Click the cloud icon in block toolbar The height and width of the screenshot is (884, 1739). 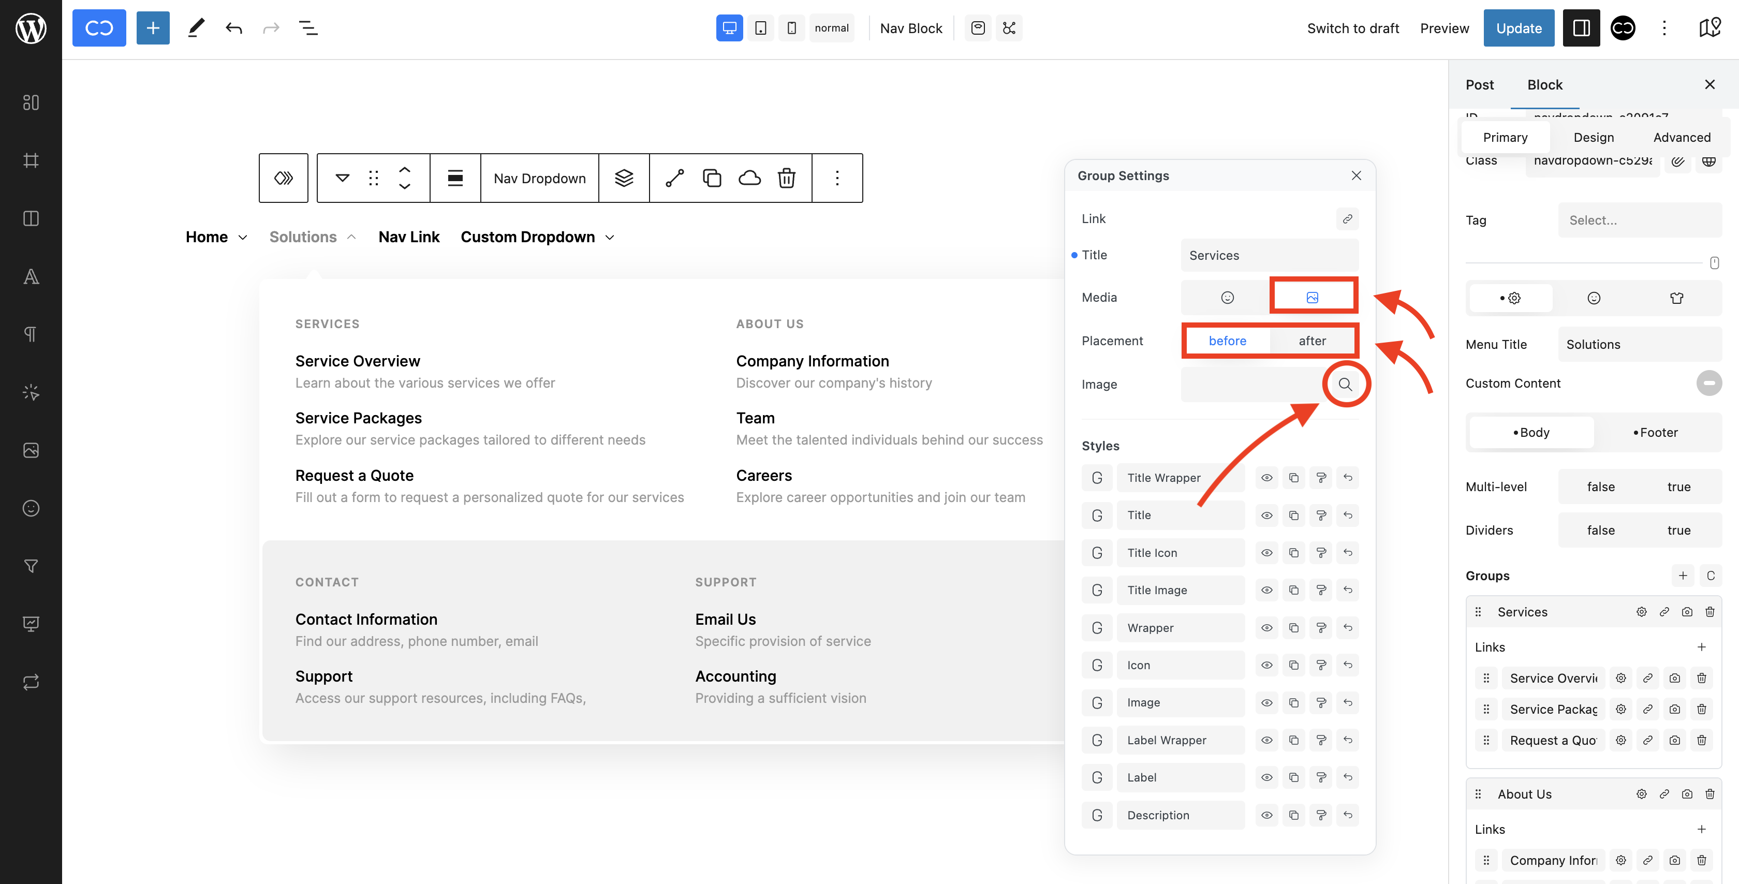coord(749,178)
